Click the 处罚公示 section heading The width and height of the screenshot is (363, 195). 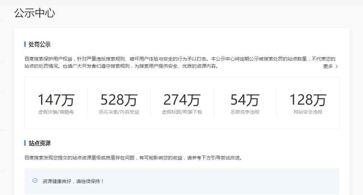pyautogui.click(x=40, y=44)
